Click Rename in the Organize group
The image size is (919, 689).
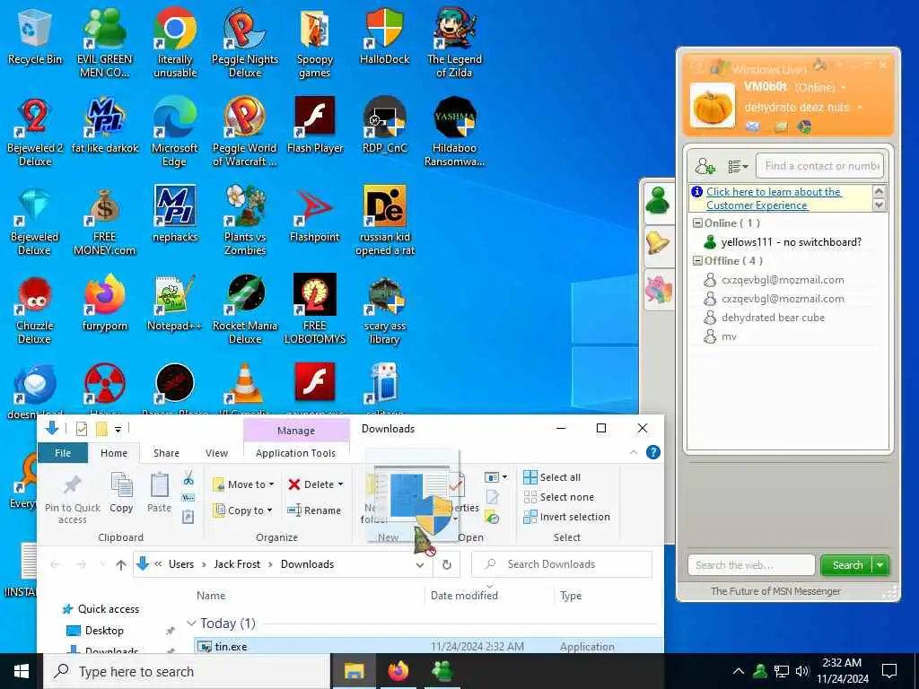[x=314, y=510]
